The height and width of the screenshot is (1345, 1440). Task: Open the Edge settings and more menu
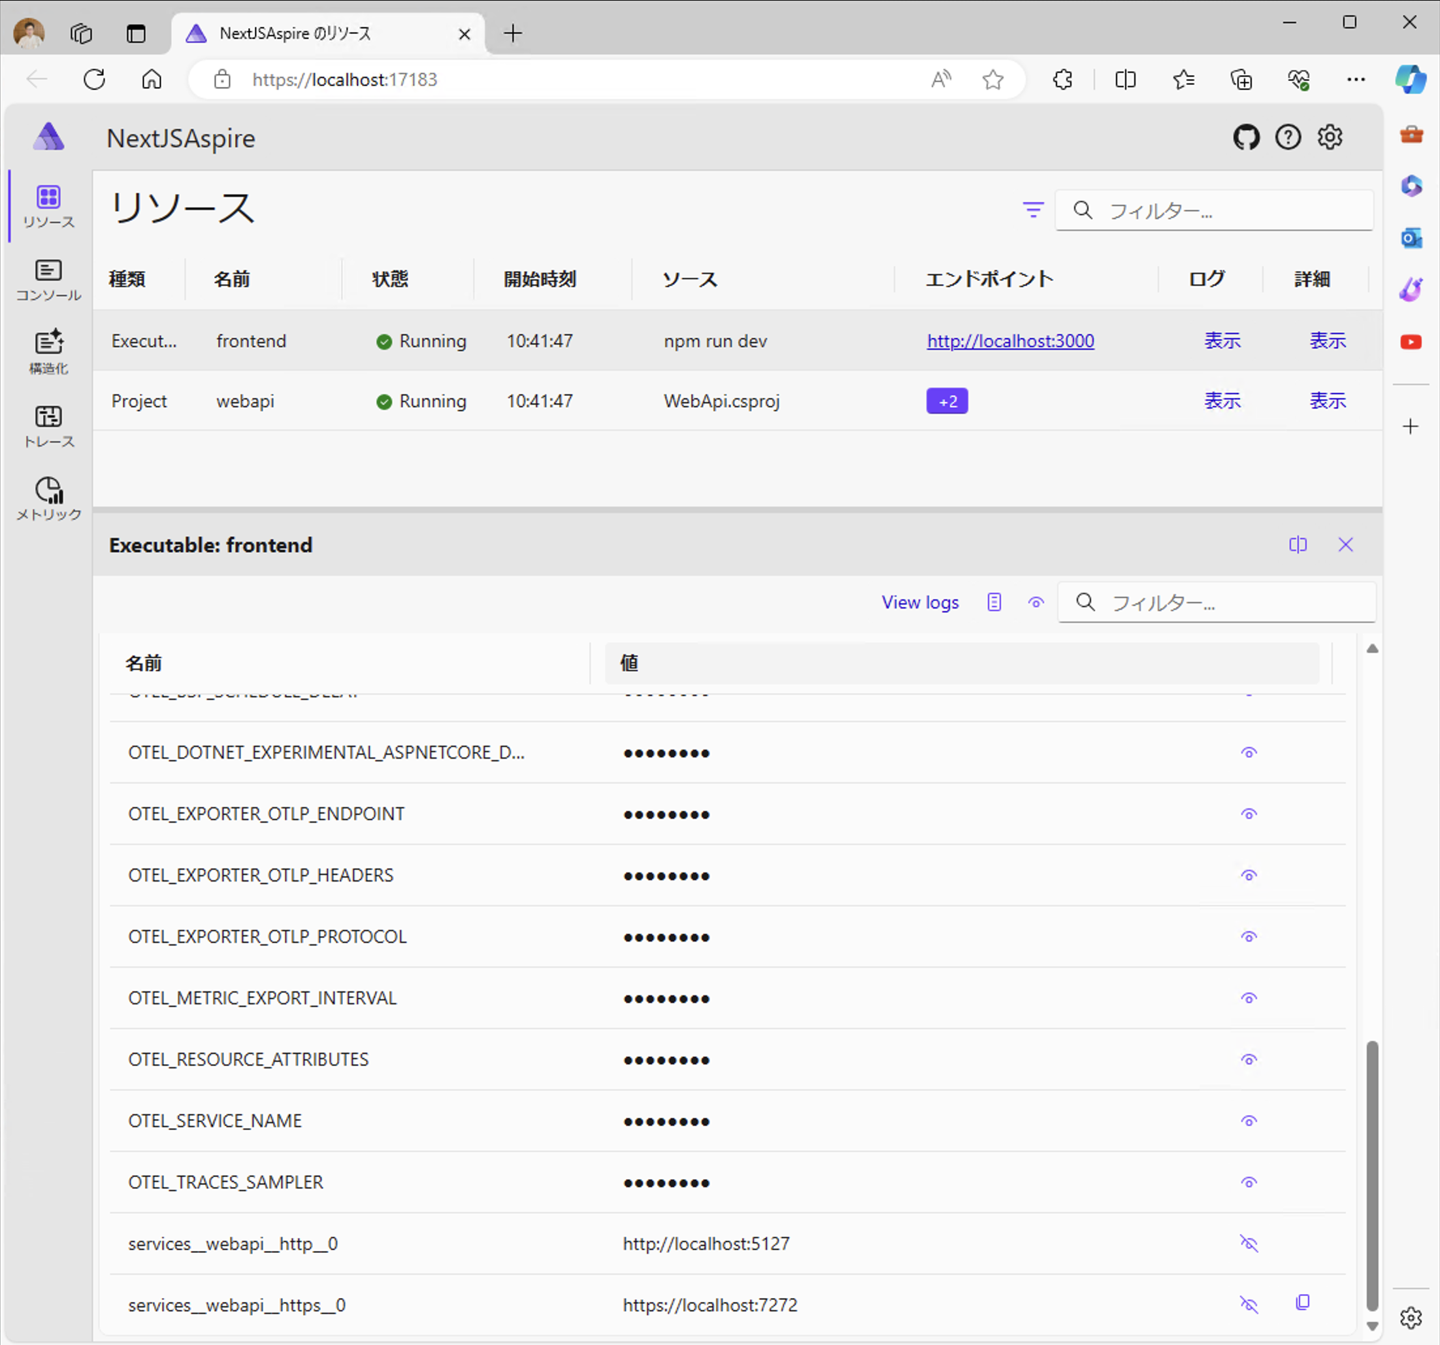click(x=1356, y=80)
